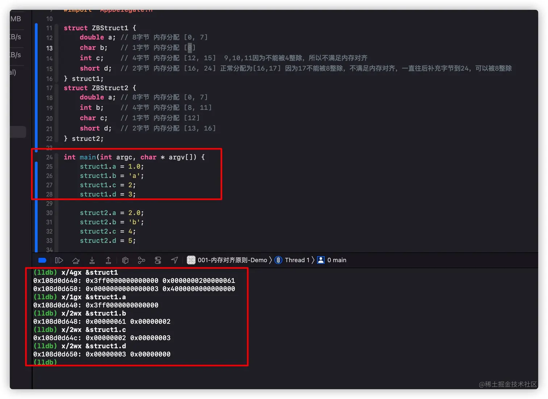Click the 'int main(int argc, char * argv[])' line
The height and width of the screenshot is (399, 548).
(134, 157)
